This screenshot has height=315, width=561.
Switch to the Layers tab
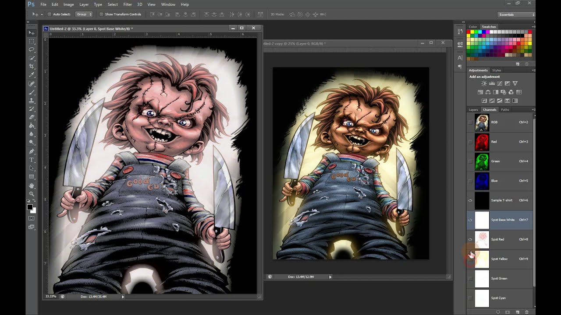click(473, 109)
